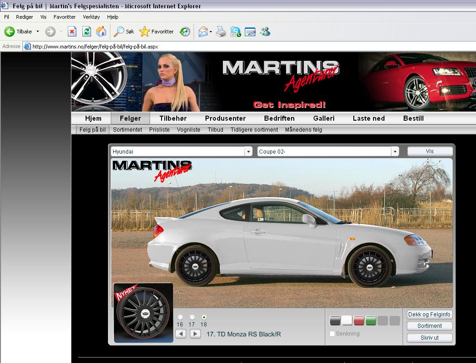
Task: Open Prisliste submenu link
Action: [159, 130]
